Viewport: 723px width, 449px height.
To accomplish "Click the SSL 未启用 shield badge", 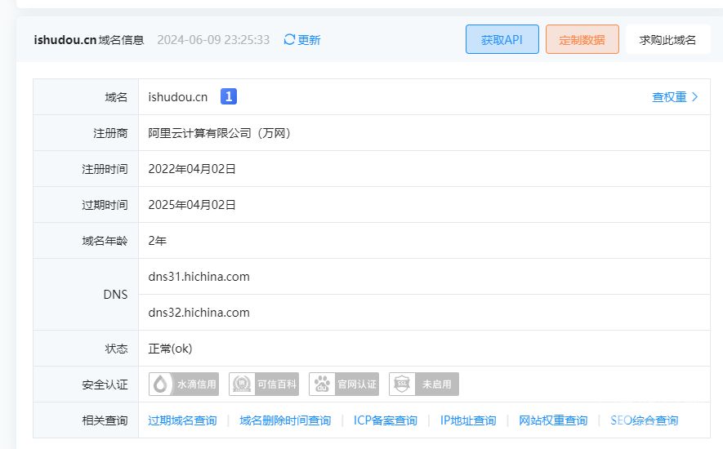I will coord(424,384).
